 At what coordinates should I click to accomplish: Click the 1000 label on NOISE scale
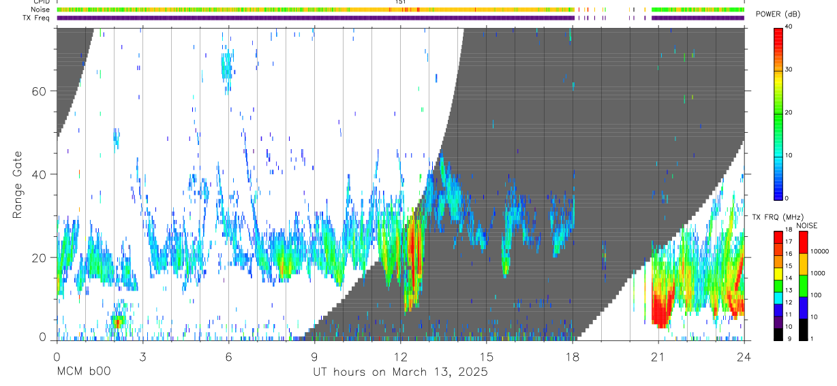(x=817, y=274)
